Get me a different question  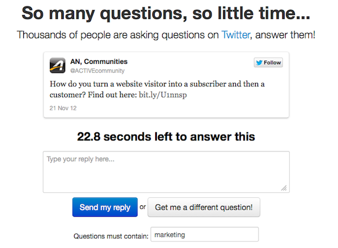[203, 207]
